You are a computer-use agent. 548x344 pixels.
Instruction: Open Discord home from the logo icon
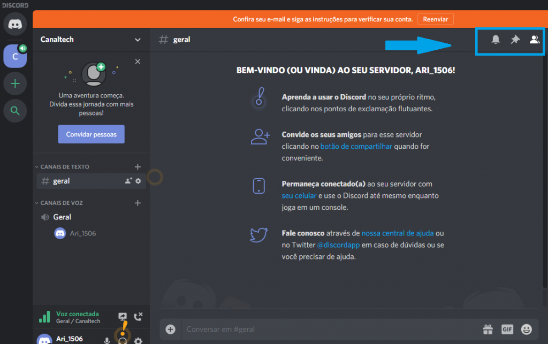tap(15, 24)
